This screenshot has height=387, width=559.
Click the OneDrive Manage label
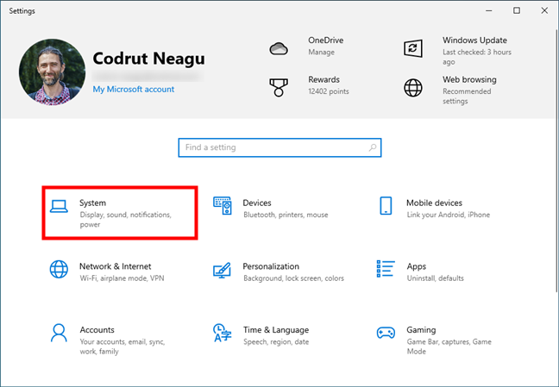tap(322, 53)
